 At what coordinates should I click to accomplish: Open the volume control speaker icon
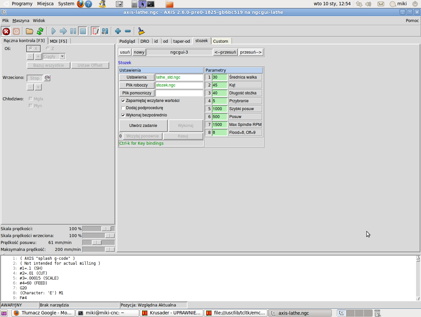click(368, 4)
